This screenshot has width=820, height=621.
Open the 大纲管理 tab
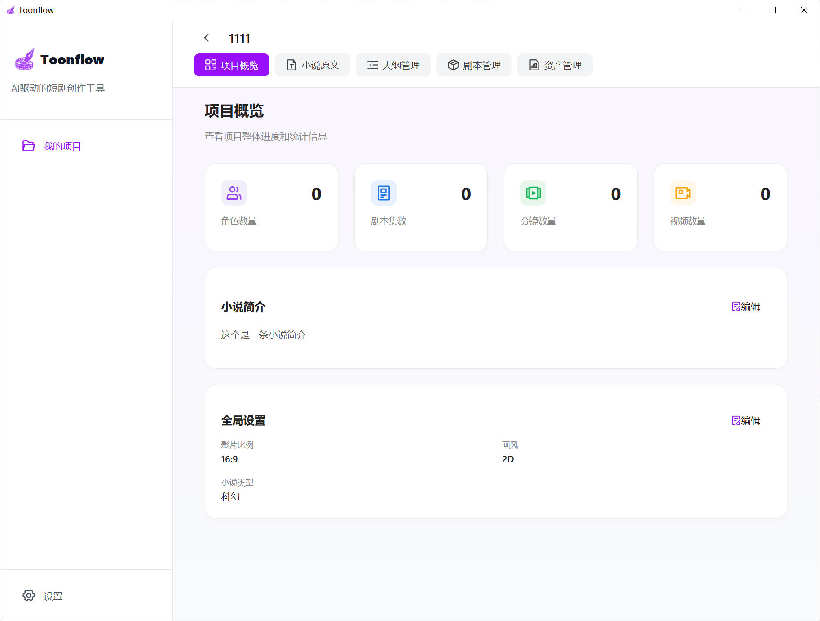point(393,65)
